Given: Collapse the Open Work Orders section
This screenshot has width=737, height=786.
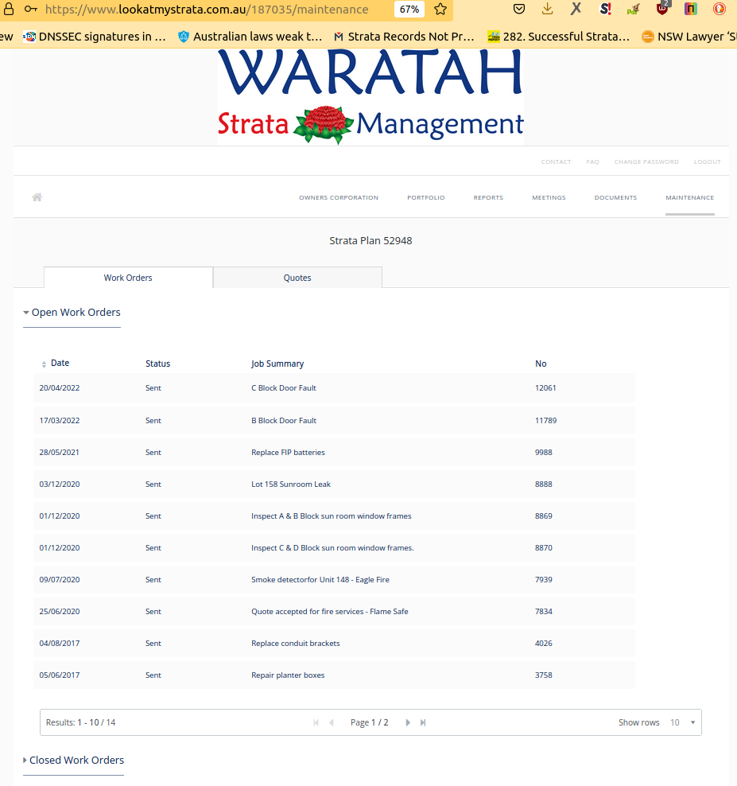Looking at the screenshot, I should point(72,313).
